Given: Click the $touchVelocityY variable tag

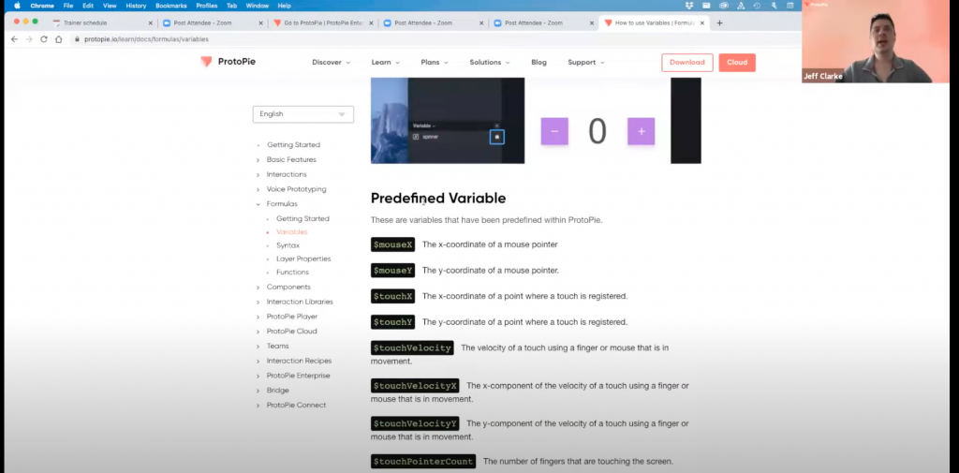Looking at the screenshot, I should click(x=415, y=423).
